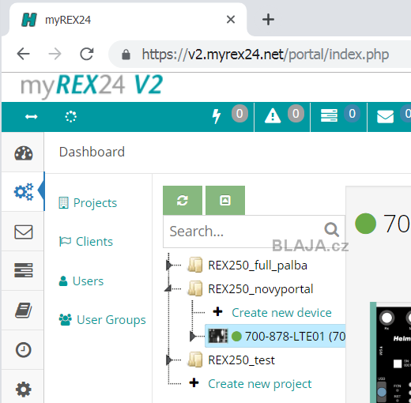Click green refresh tree button
This screenshot has width=411, height=403.
click(x=183, y=201)
